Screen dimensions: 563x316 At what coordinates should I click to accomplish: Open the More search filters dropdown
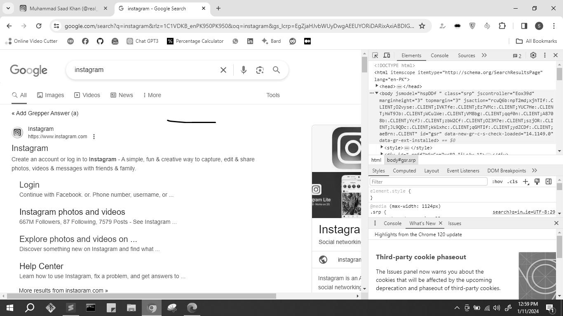coord(152,95)
